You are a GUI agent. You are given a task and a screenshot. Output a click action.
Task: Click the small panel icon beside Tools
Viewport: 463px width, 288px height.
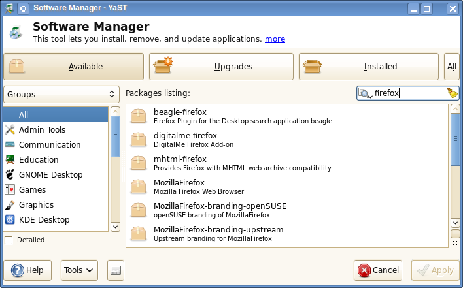[x=114, y=270]
